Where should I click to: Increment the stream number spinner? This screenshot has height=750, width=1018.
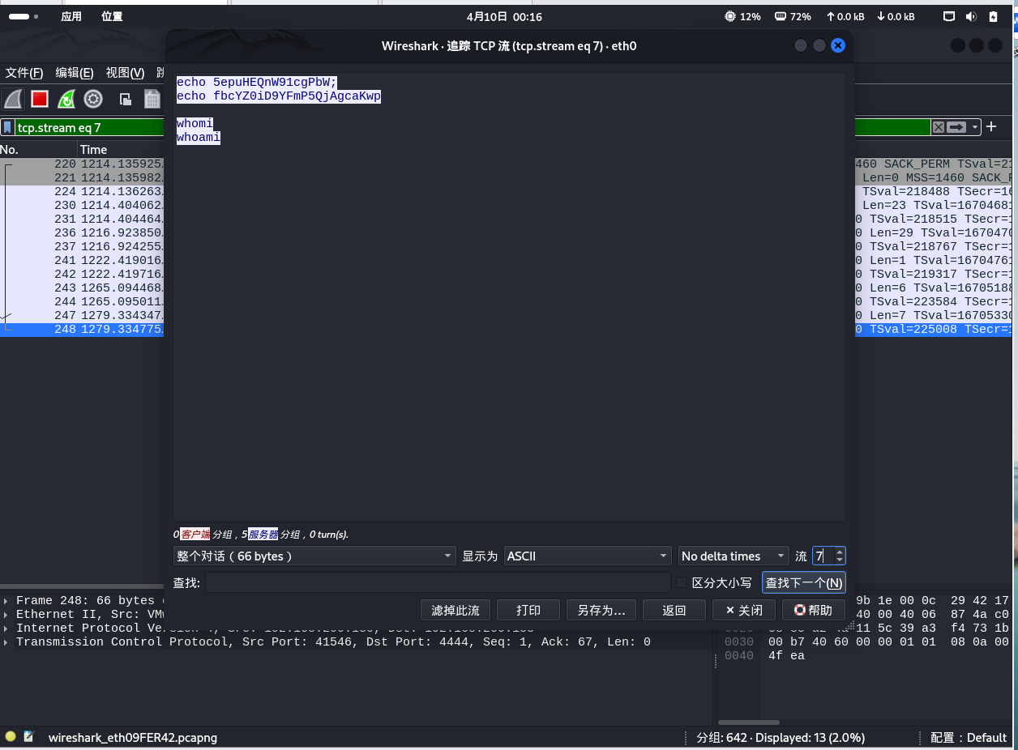pos(840,552)
